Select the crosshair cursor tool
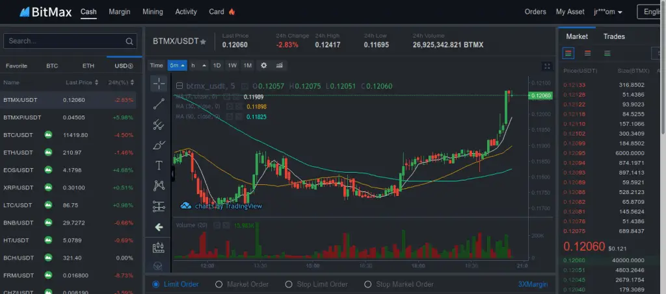The image size is (666, 294). coord(159,84)
